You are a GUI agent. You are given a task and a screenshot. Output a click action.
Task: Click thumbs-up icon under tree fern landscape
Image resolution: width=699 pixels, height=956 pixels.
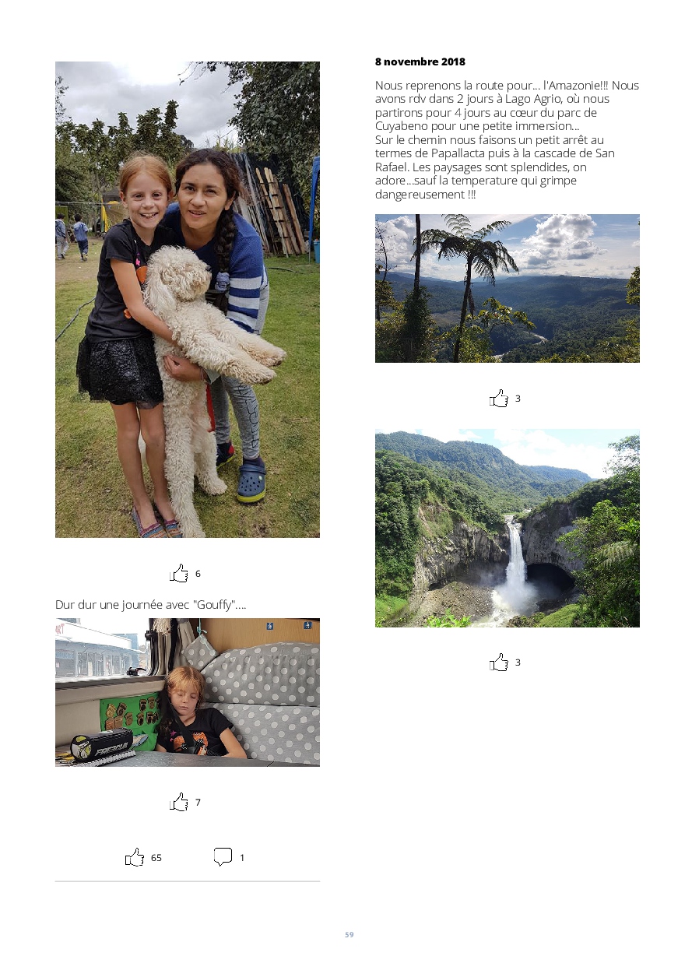pos(499,399)
